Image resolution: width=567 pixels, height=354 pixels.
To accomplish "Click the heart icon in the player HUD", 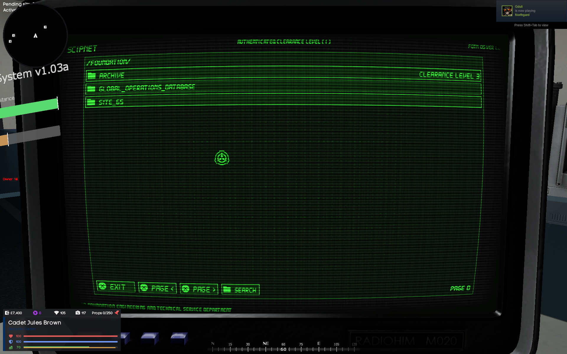I will pyautogui.click(x=11, y=336).
